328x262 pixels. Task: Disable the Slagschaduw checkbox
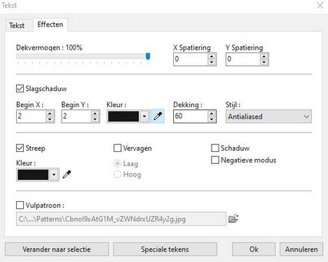click(20, 89)
